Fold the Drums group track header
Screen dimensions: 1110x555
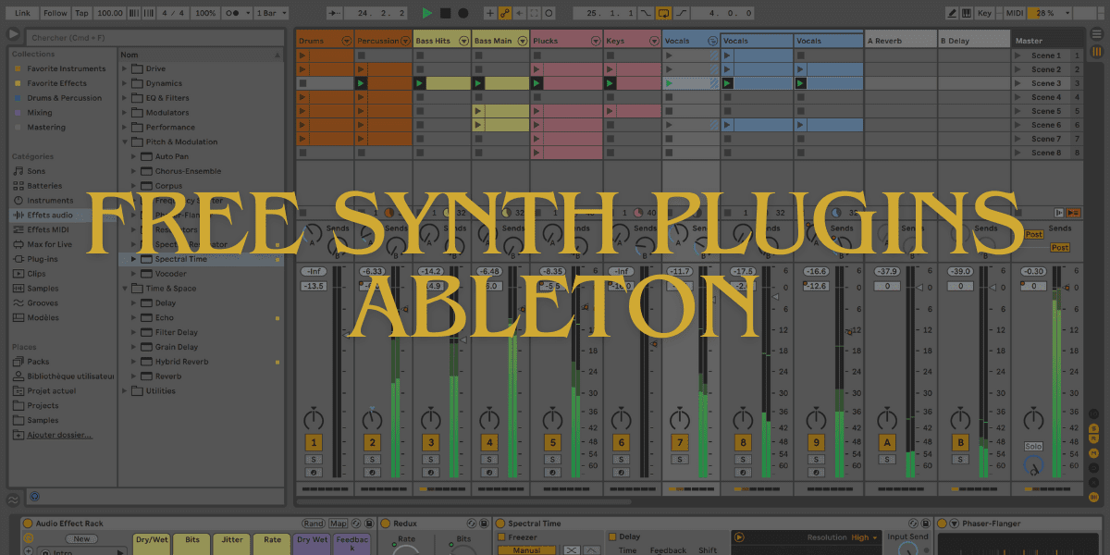click(347, 41)
